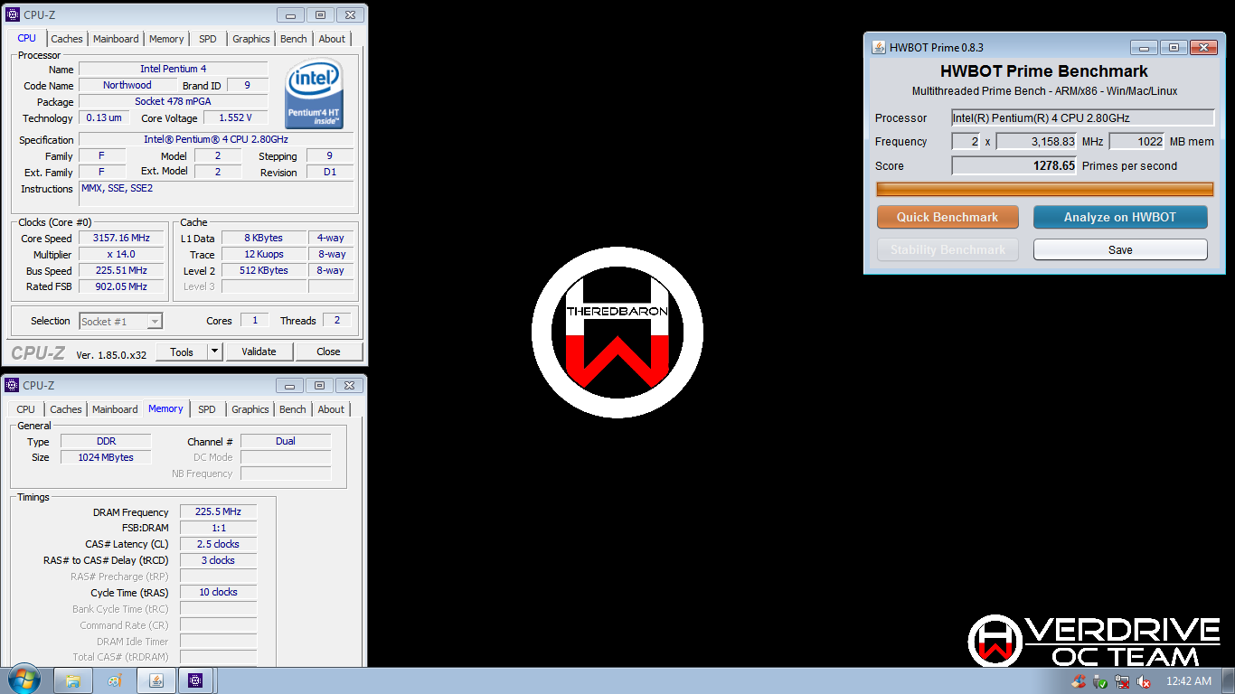
Task: Minimize the HWBOT Prime window
Action: pos(1145,48)
